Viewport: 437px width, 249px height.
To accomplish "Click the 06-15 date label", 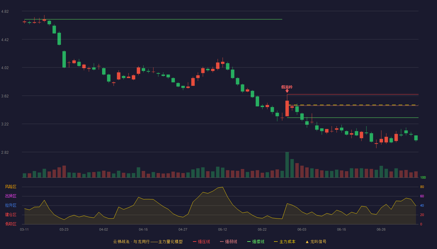I will point(341,229).
